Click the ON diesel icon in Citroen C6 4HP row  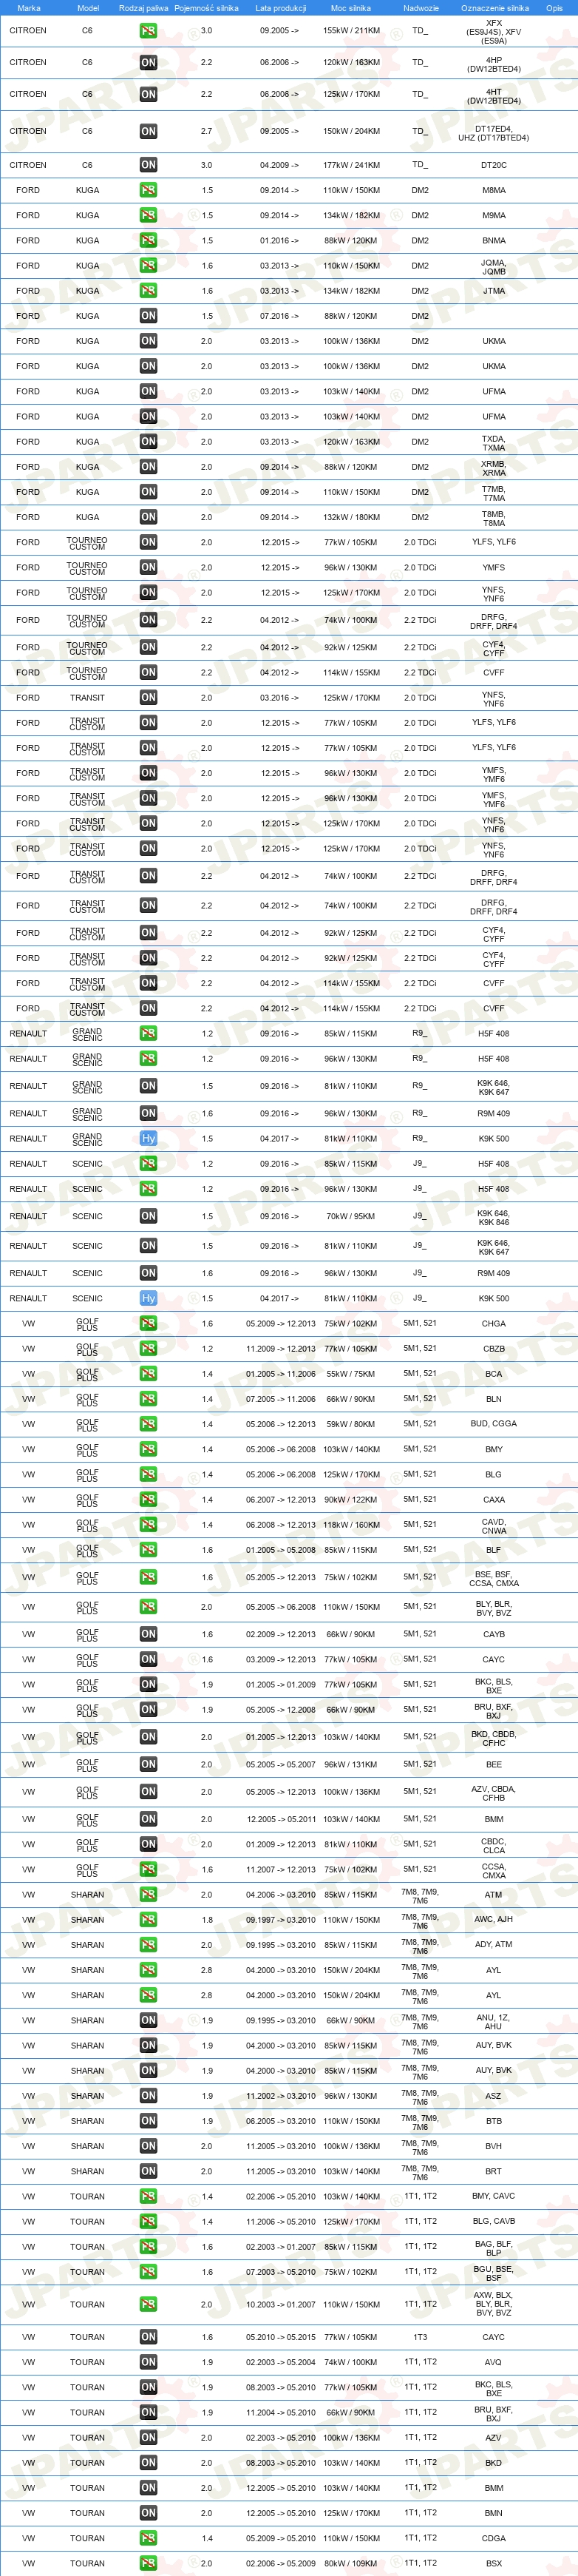148,62
